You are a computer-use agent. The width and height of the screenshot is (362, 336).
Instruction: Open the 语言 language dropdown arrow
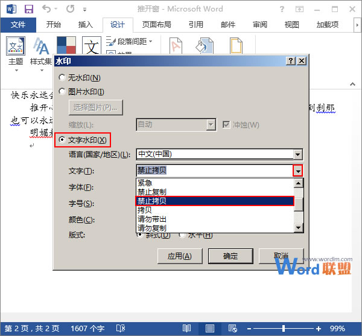pos(297,155)
